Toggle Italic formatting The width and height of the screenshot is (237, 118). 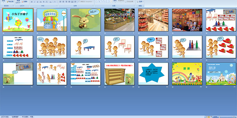point(35,2)
